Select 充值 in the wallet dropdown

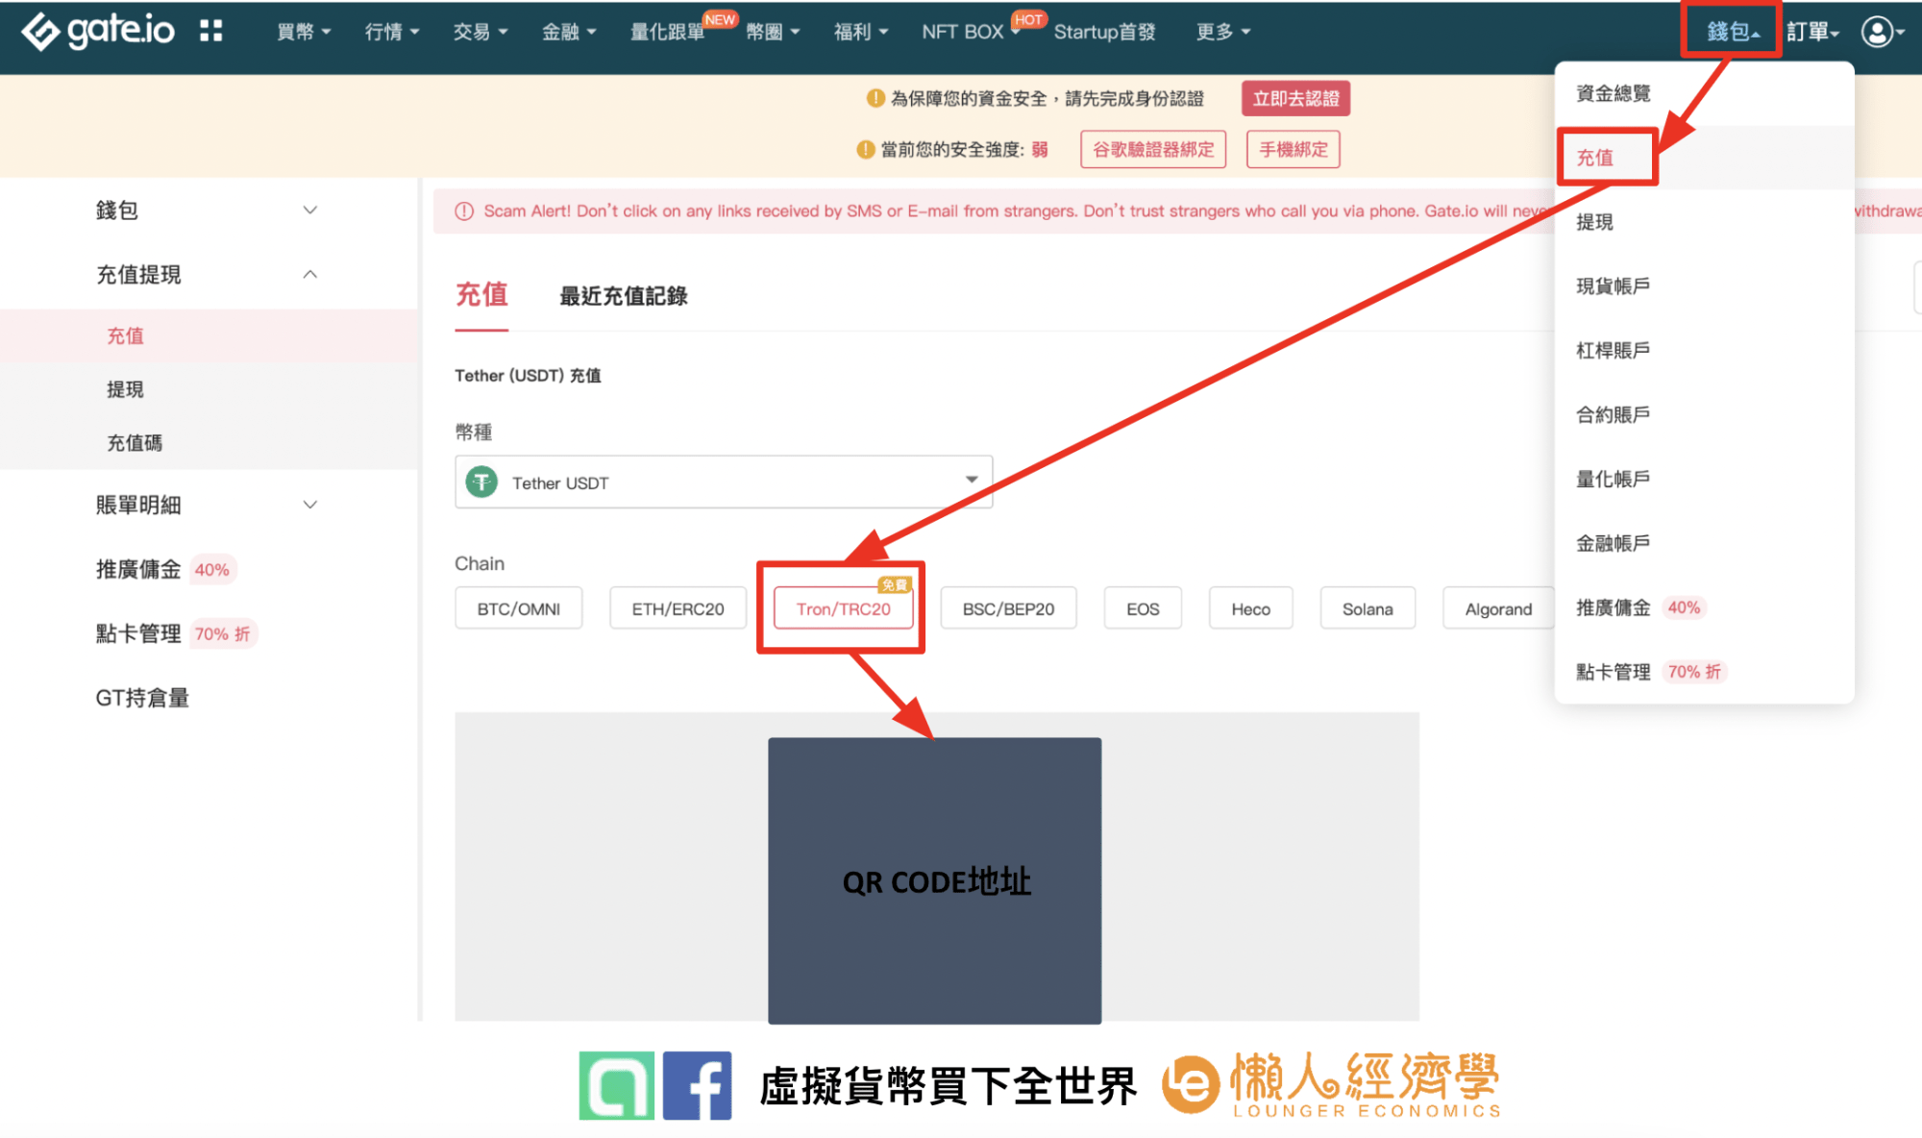pyautogui.click(x=1705, y=158)
